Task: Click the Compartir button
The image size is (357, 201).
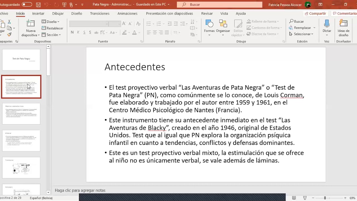Action: (x=315, y=13)
